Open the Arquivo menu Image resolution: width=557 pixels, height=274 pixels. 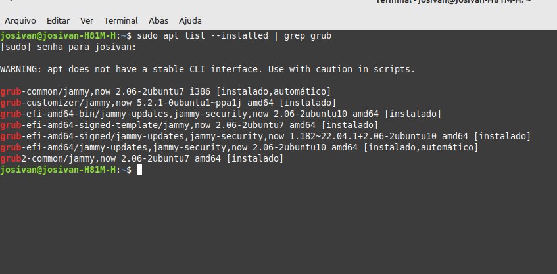20,20
